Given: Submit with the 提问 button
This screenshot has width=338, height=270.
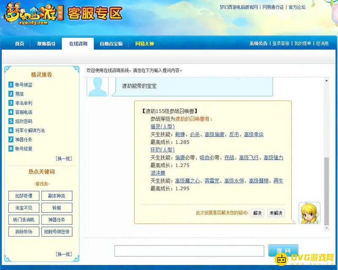Looking at the screenshot, I should click(x=283, y=251).
